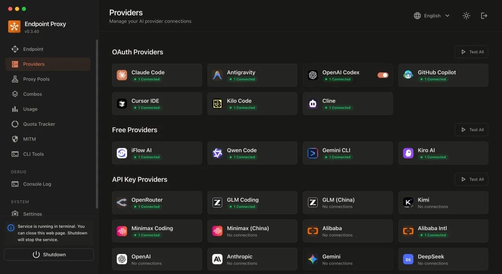502x274 pixels.
Task: Select Providers in the sidebar
Action: click(x=48, y=64)
